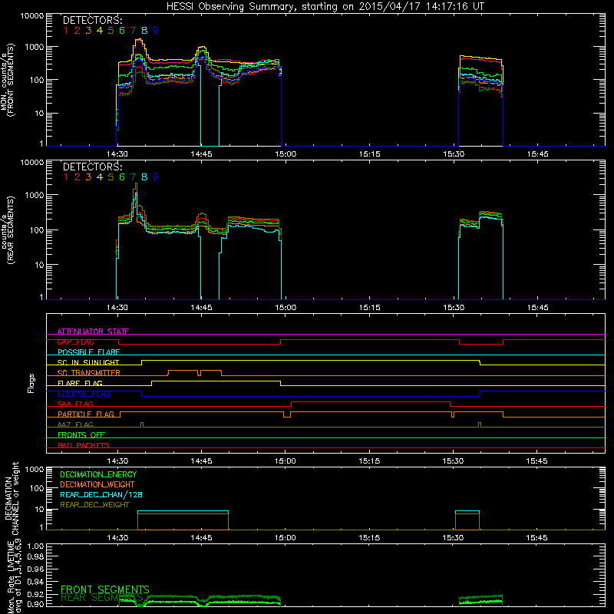Click yellow detector 4 in rear segments legend
Viewport: 614px width, 614px height.
100,177
